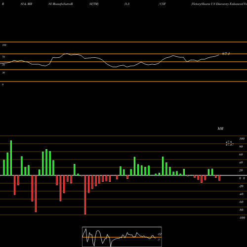
Task: Click the RSI axis label 30
Action: 3,73
